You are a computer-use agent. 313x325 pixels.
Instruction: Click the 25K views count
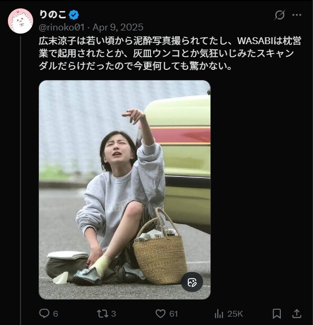(235, 314)
